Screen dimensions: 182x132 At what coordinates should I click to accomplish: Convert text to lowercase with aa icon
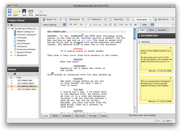[100, 25]
